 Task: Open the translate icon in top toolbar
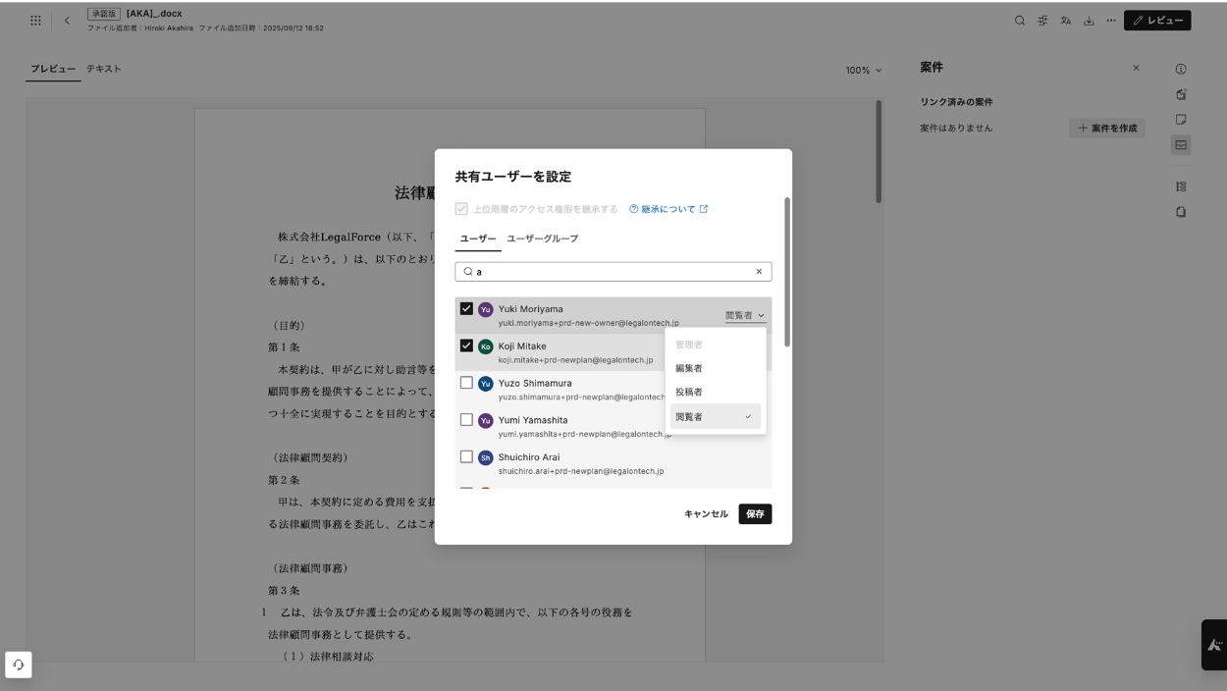click(x=1066, y=21)
